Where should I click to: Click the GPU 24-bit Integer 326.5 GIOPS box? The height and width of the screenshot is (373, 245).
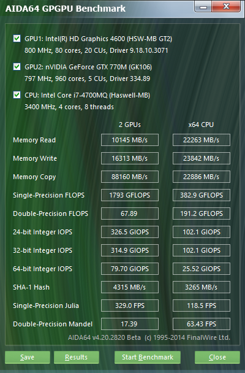(130, 232)
